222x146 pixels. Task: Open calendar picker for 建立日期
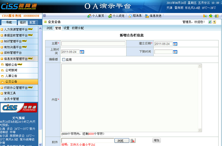pyautogui.click(x=175, y=44)
